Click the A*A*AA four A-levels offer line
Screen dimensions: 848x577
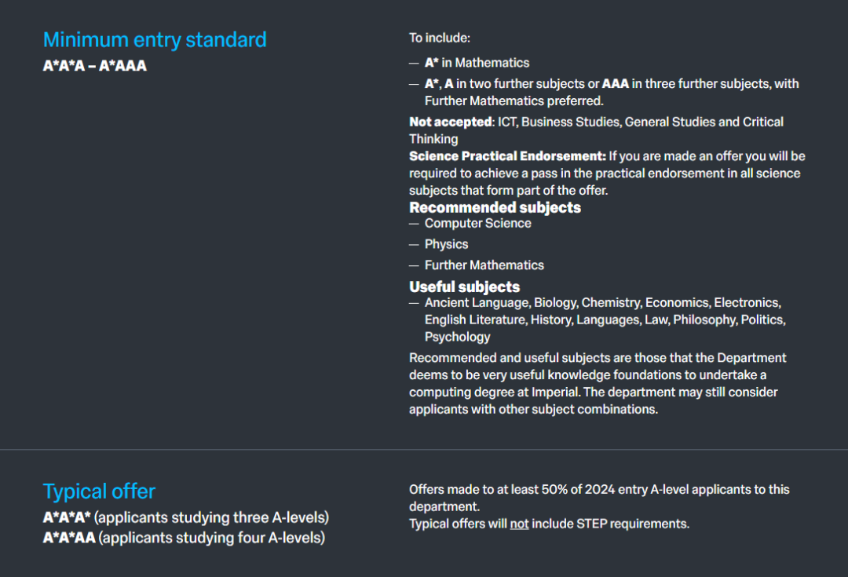pyautogui.click(x=183, y=538)
